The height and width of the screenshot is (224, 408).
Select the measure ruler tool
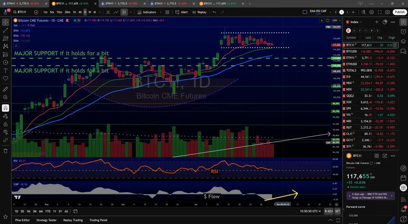[x=5, y=89]
